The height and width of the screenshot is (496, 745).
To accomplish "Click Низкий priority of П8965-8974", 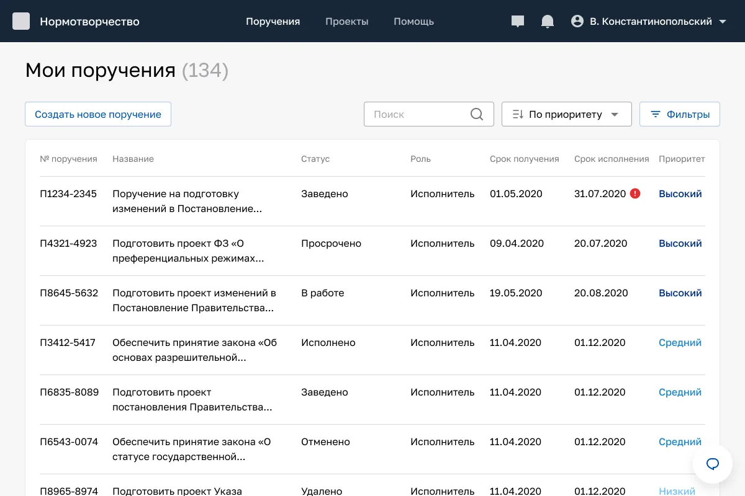I will point(677,491).
